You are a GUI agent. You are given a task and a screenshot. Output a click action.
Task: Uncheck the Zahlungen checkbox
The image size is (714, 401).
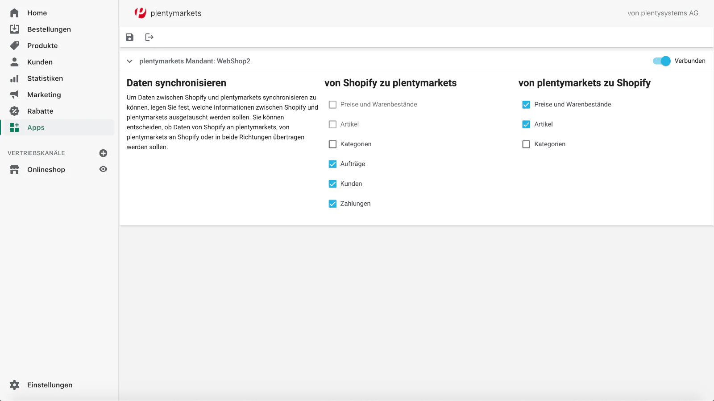[332, 204]
